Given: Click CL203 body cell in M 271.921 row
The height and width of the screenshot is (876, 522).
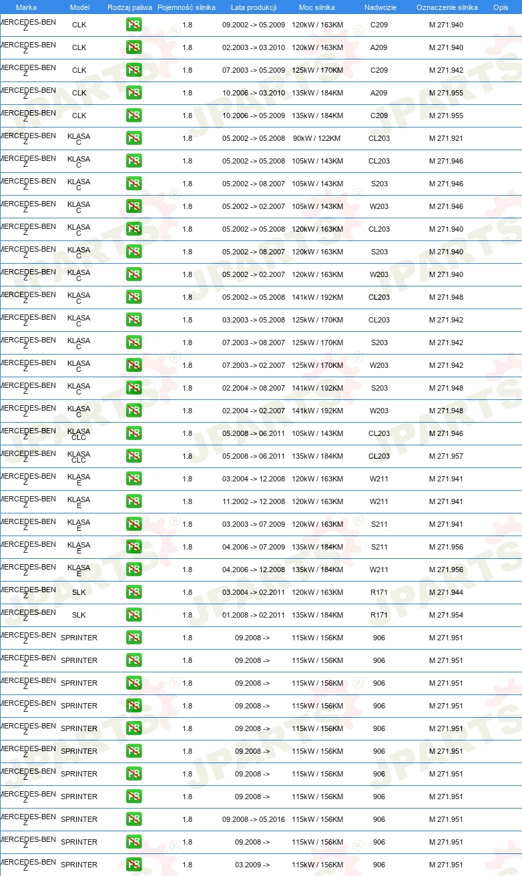Looking at the screenshot, I should pos(379,139).
